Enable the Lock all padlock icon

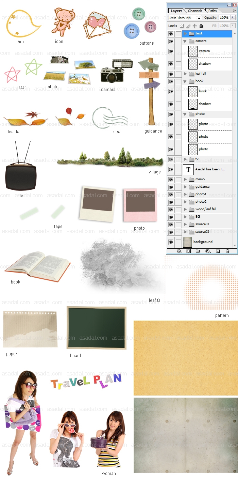[201, 26]
